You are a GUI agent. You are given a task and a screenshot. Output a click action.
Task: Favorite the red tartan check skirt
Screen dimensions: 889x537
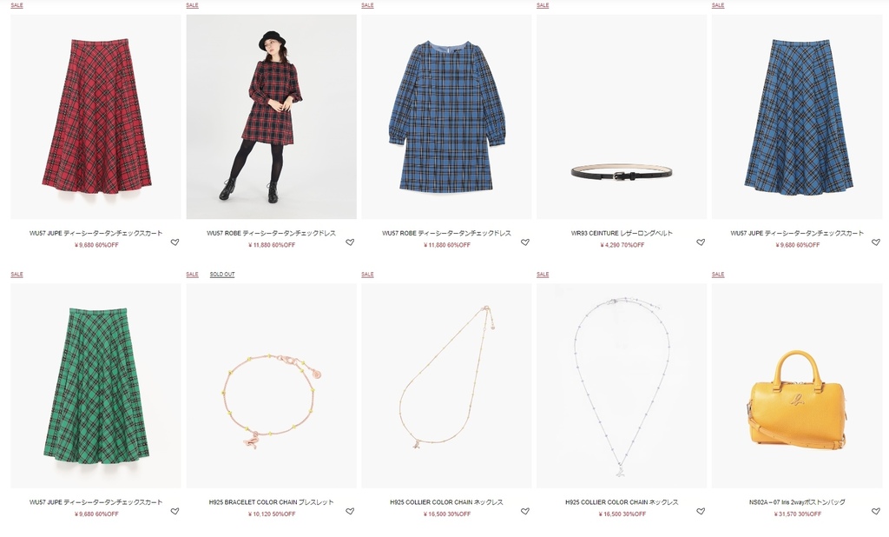[x=175, y=242]
